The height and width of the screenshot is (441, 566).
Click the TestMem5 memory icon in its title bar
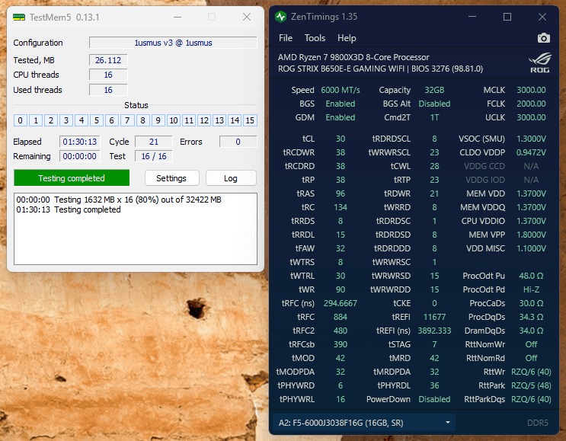coord(19,17)
